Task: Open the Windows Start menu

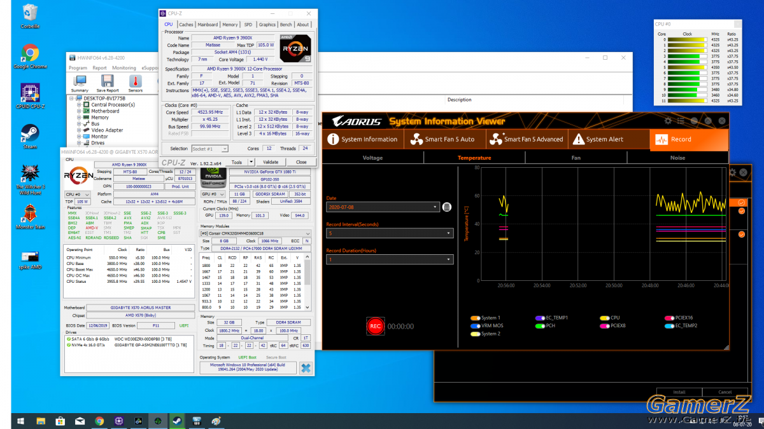Action: (x=22, y=421)
